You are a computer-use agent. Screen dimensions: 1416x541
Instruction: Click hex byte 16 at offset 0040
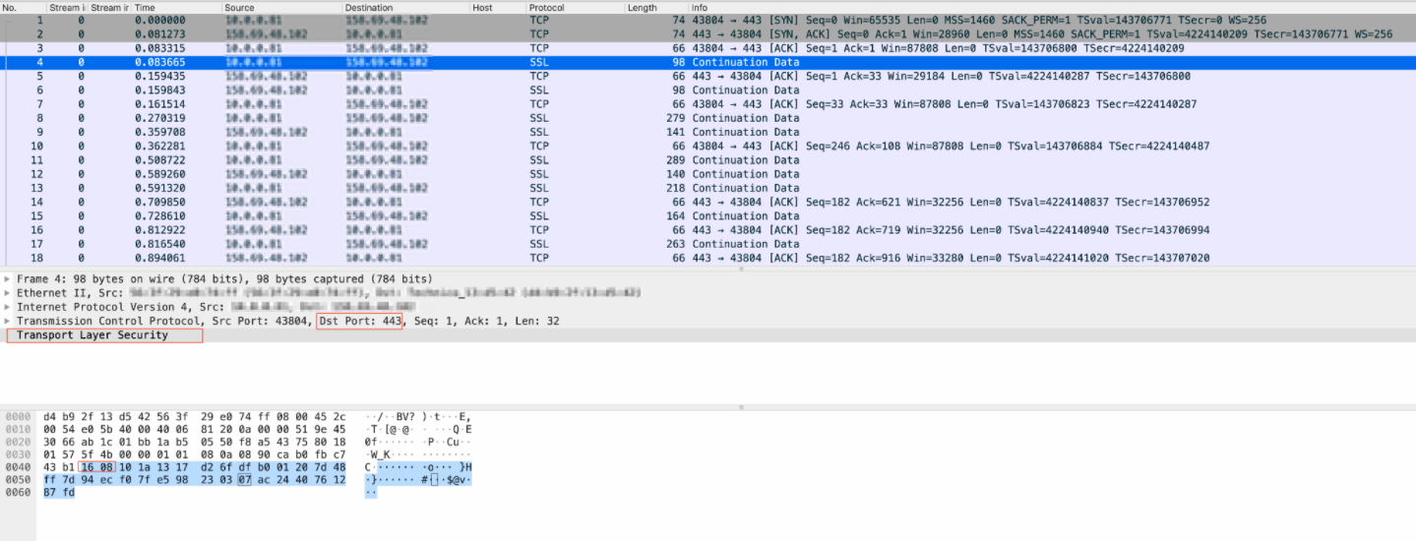[x=87, y=465]
